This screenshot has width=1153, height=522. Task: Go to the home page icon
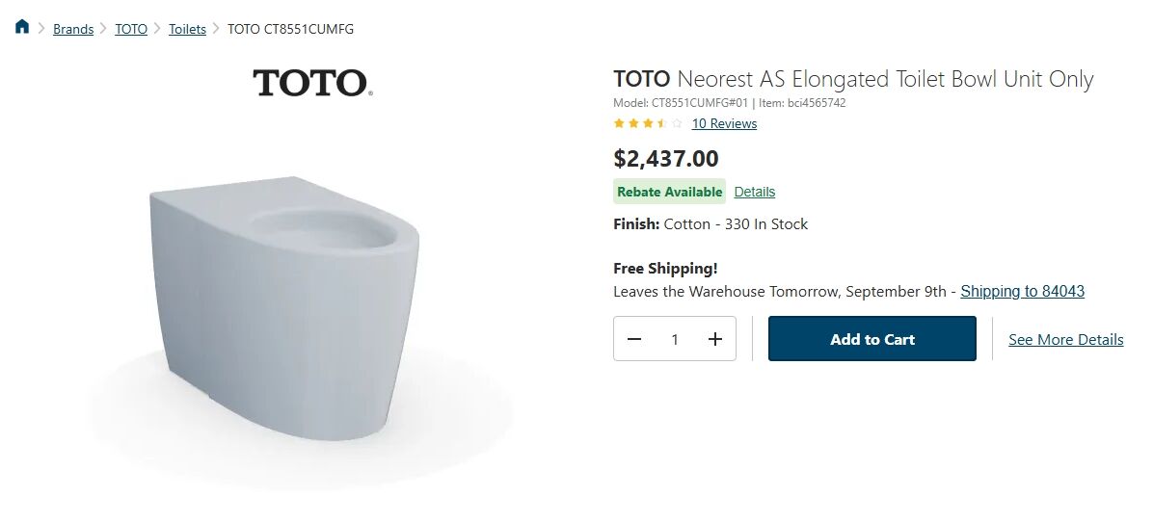click(22, 27)
